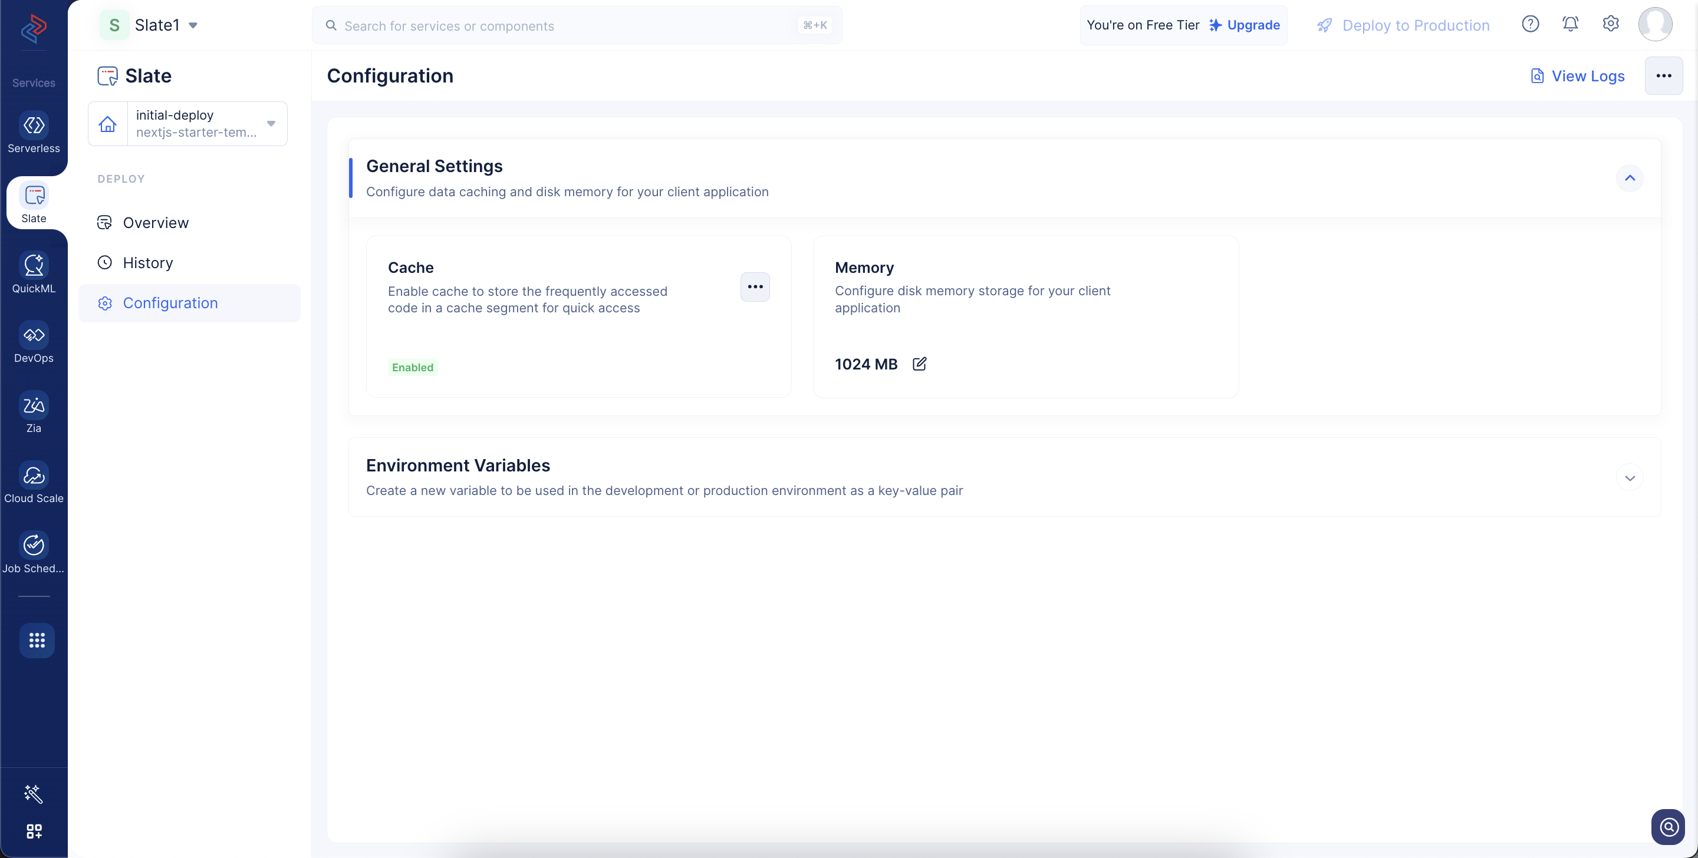Open the initial-deploy deployment selector

coord(188,124)
